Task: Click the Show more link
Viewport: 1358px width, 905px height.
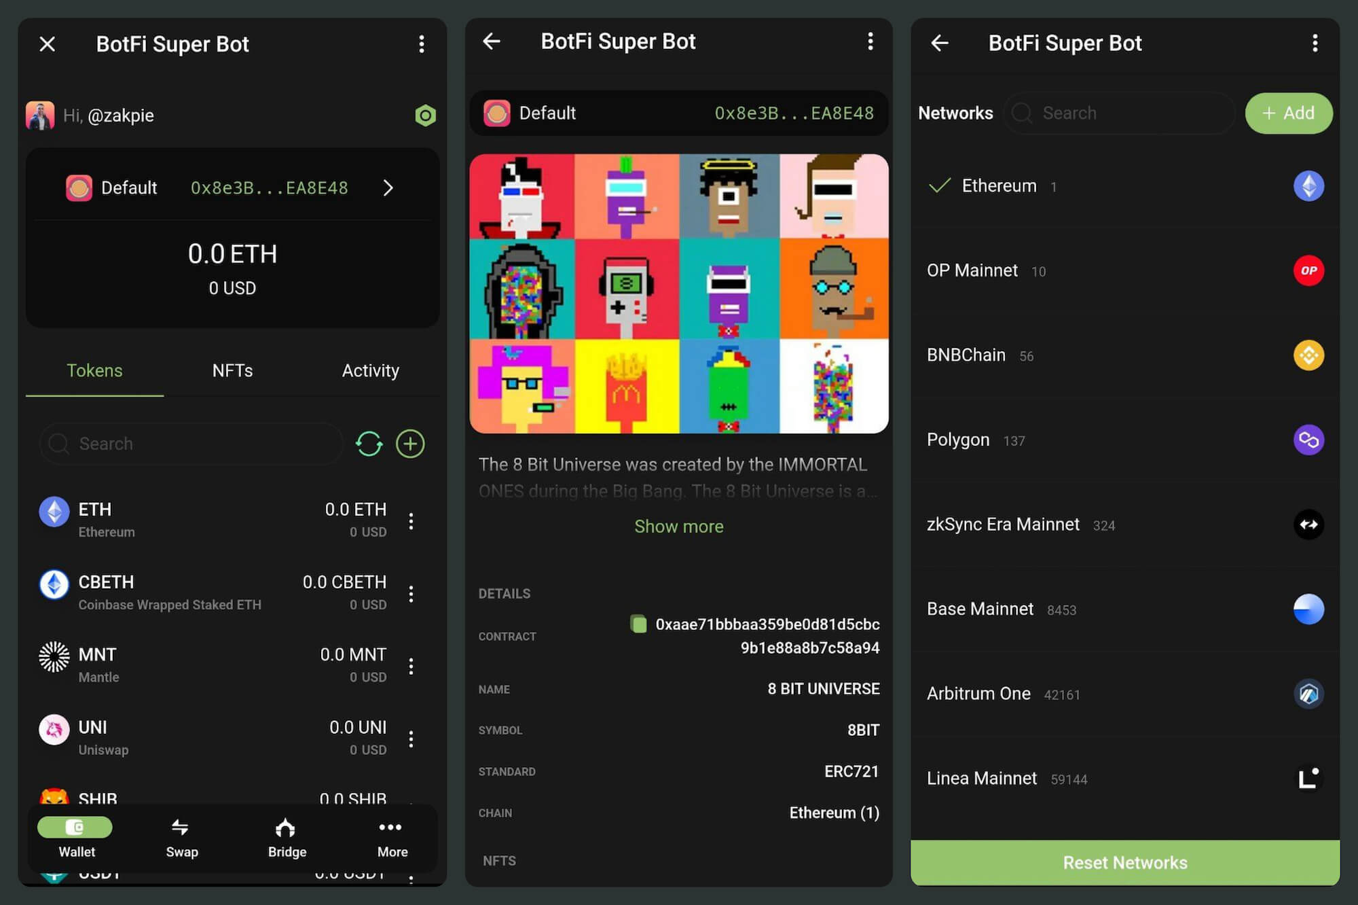Action: point(678,527)
